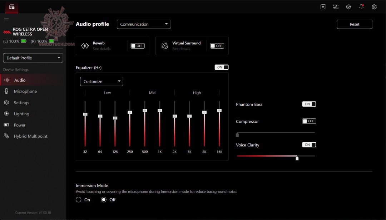Open the device home icon at top left
The image size is (386, 220).
click(x=11, y=7)
